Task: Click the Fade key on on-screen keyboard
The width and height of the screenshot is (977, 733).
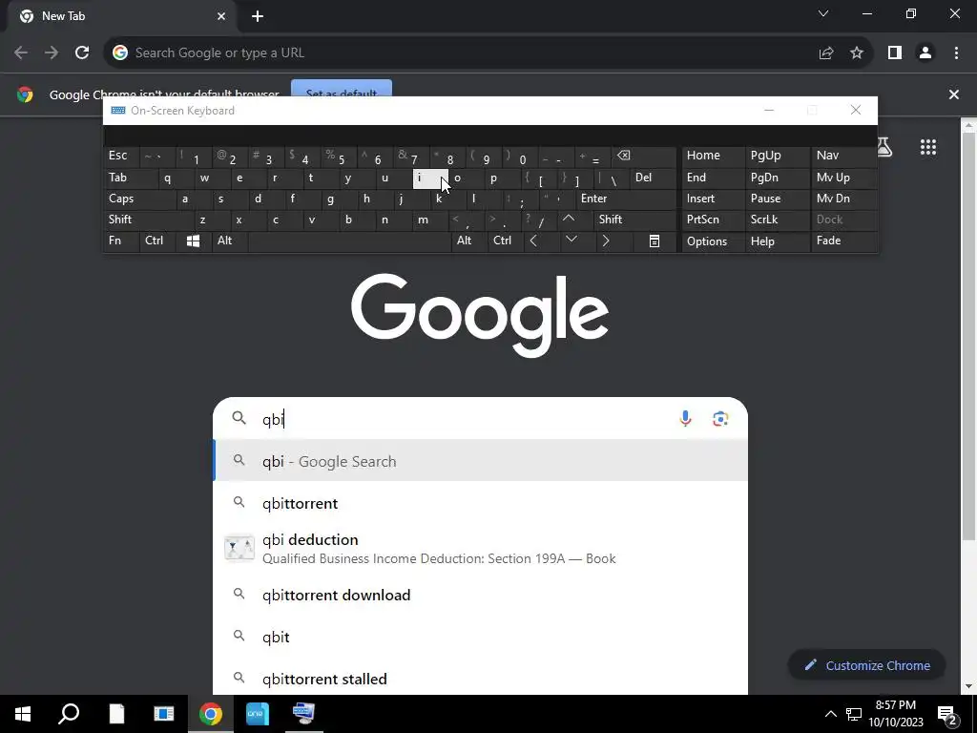Action: [x=843, y=241]
